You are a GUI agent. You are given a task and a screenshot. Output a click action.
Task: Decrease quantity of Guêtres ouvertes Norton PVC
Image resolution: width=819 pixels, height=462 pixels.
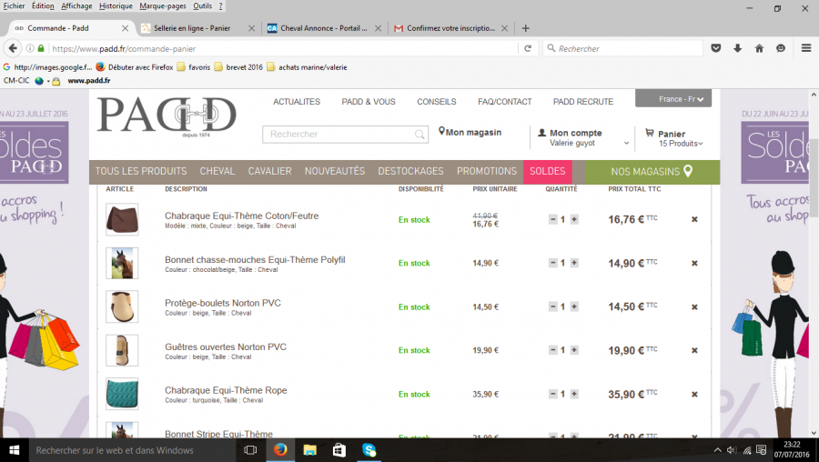pyautogui.click(x=552, y=350)
